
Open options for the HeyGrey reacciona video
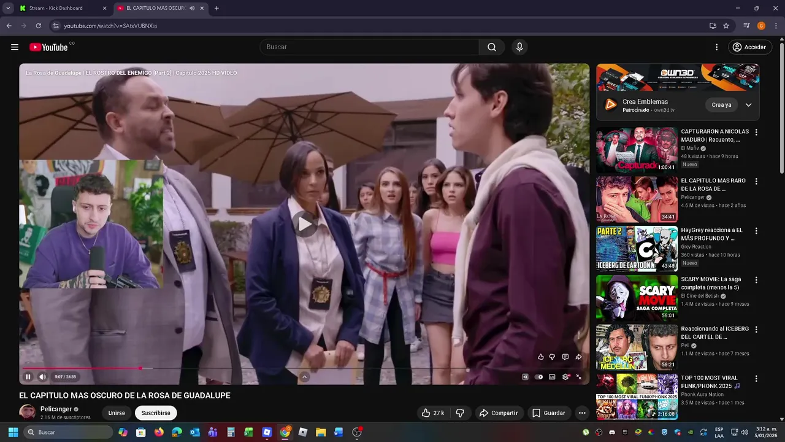pyautogui.click(x=756, y=231)
